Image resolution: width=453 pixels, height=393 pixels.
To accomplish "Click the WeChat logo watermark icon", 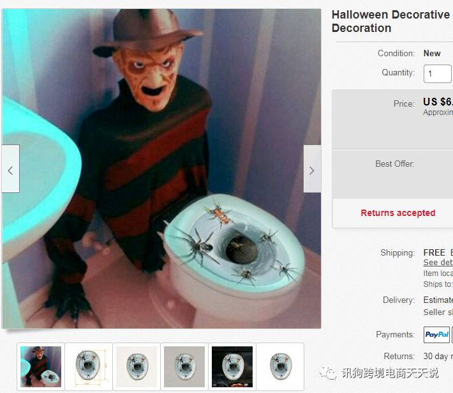I will [x=328, y=373].
